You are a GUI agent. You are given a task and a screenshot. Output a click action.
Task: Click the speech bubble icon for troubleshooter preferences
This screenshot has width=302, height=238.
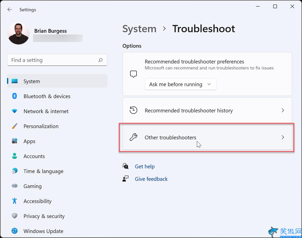[x=133, y=74]
